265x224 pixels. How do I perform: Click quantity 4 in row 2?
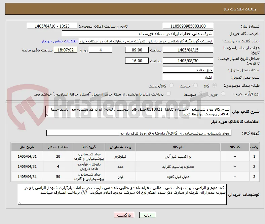(58, 167)
